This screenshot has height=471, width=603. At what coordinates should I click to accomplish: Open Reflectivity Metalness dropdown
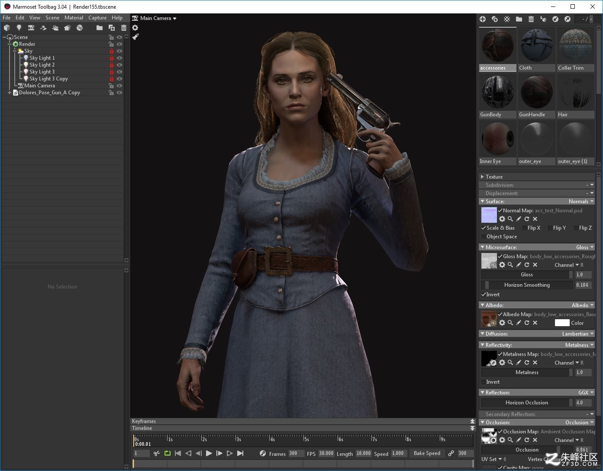tap(580, 345)
